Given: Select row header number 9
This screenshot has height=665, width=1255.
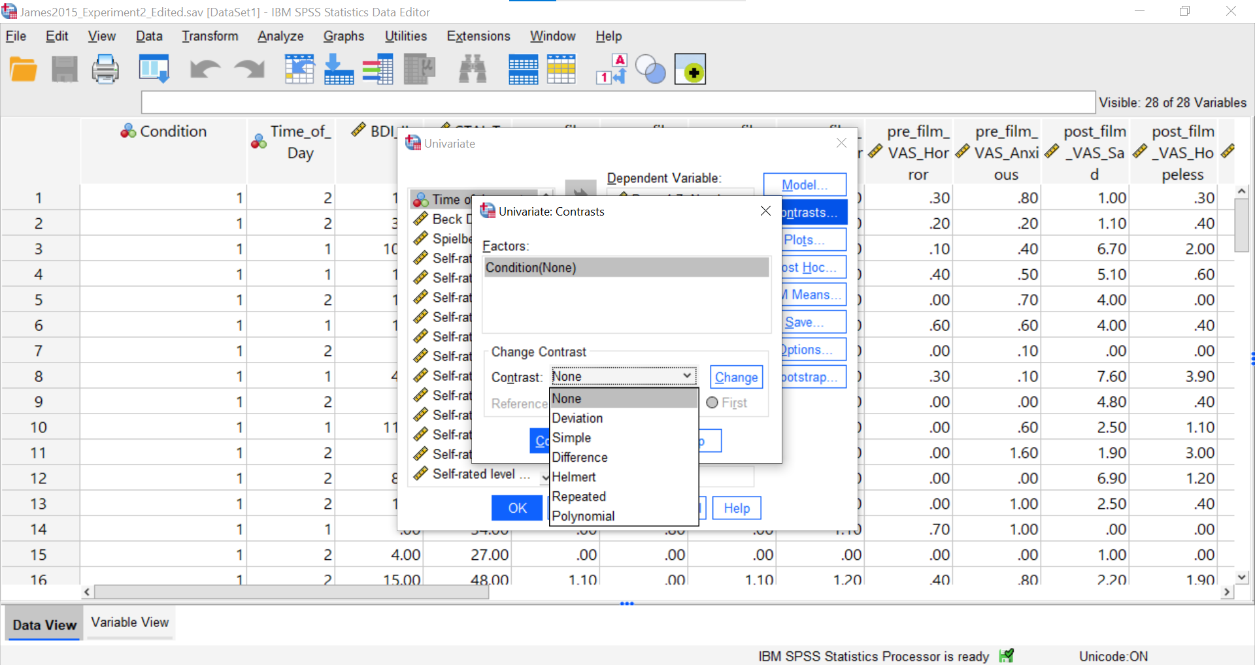Looking at the screenshot, I should 39,402.
